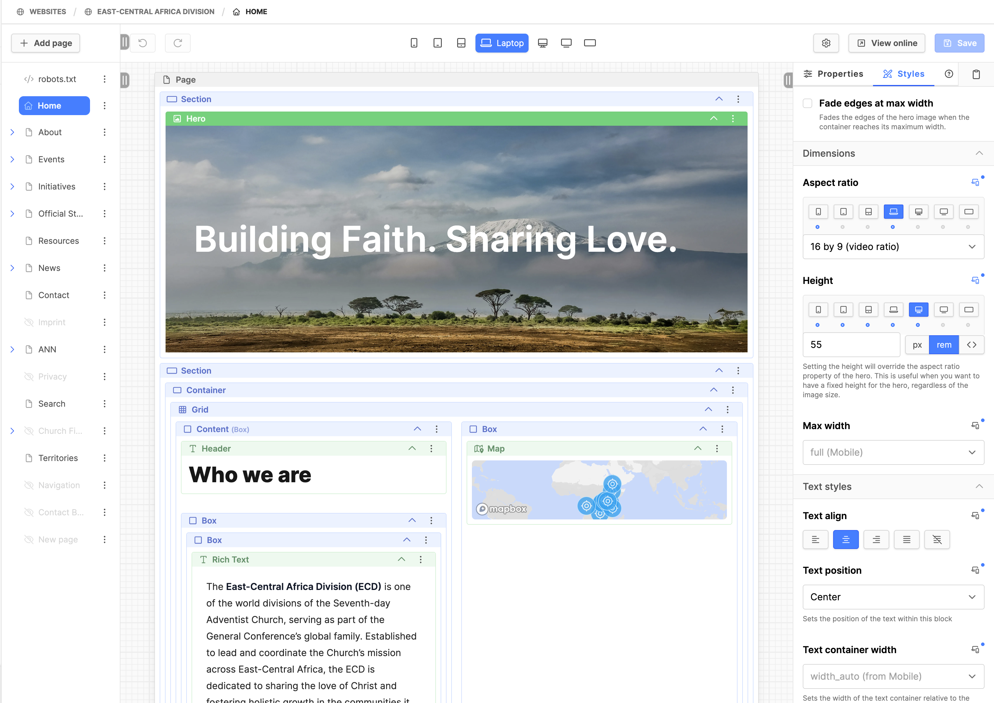The height and width of the screenshot is (703, 994).
Task: Select the smallest mobile viewport icon
Action: 414,43
